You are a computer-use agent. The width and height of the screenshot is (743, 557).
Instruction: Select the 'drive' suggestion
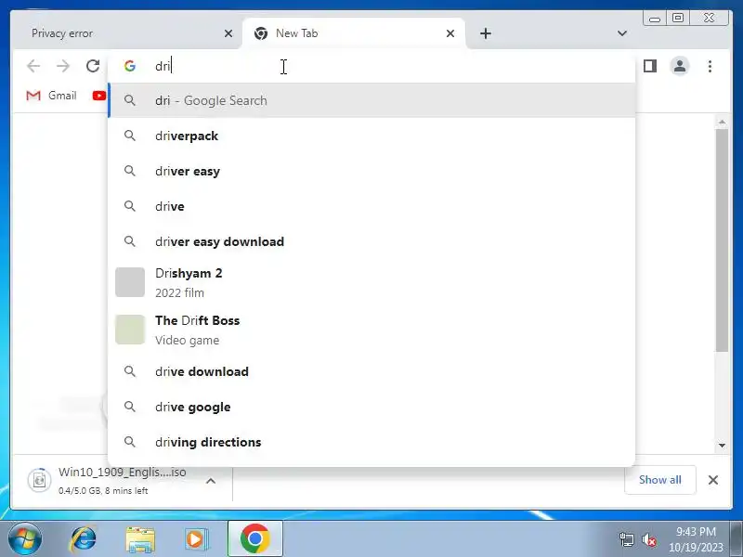click(x=371, y=206)
